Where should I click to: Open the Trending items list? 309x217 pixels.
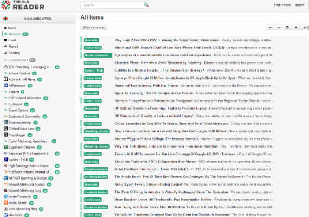14,53
